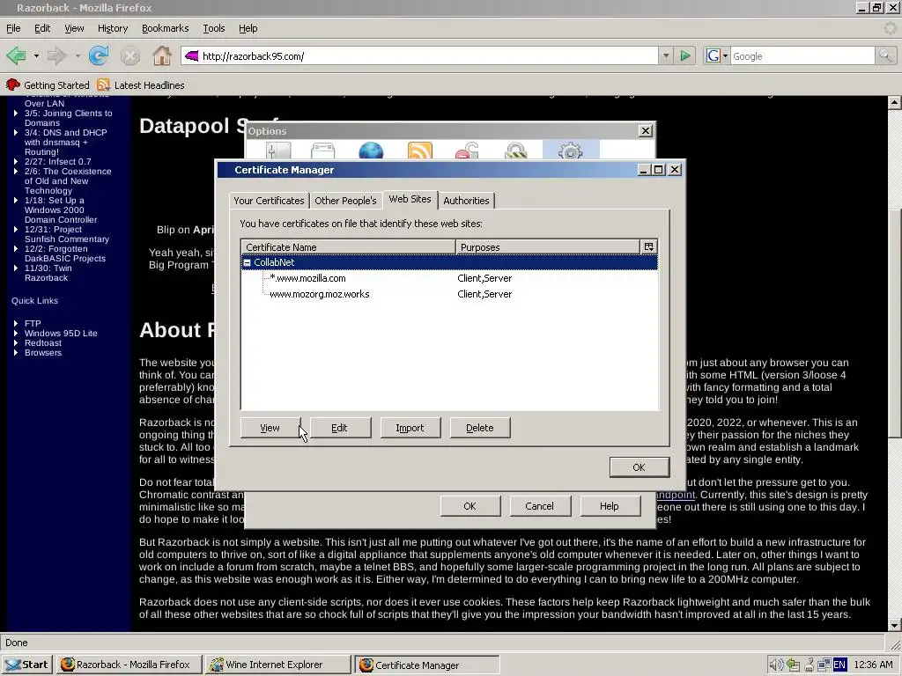The image size is (902, 676).
Task: Open the Privacy panel in Options
Action: coord(467,151)
